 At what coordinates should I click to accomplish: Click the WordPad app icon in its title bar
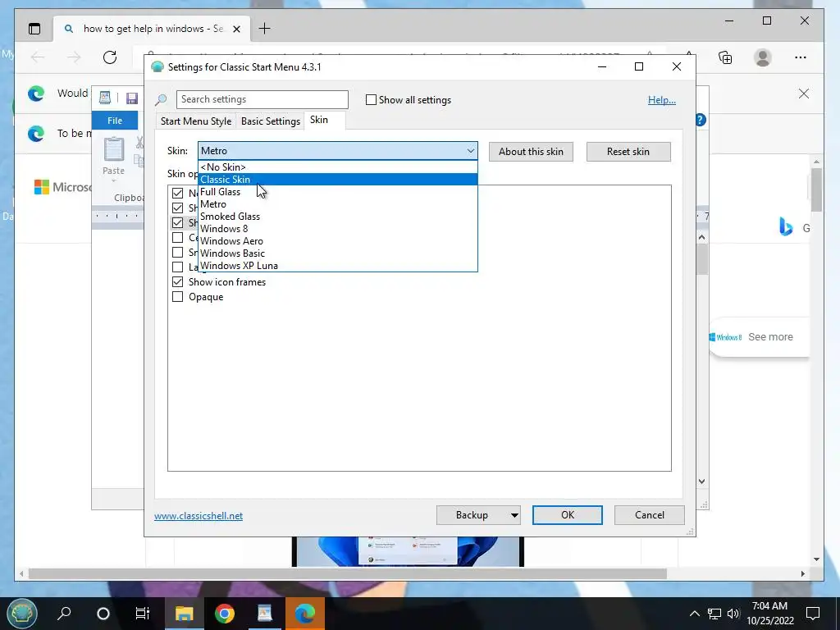(105, 98)
